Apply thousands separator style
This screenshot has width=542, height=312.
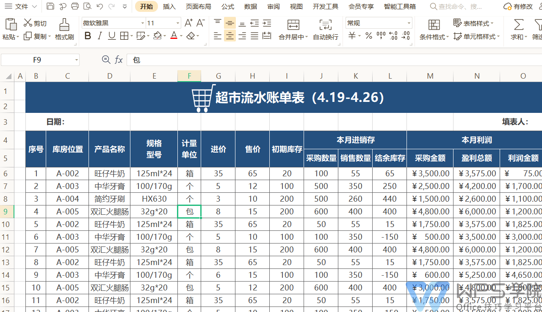click(381, 36)
